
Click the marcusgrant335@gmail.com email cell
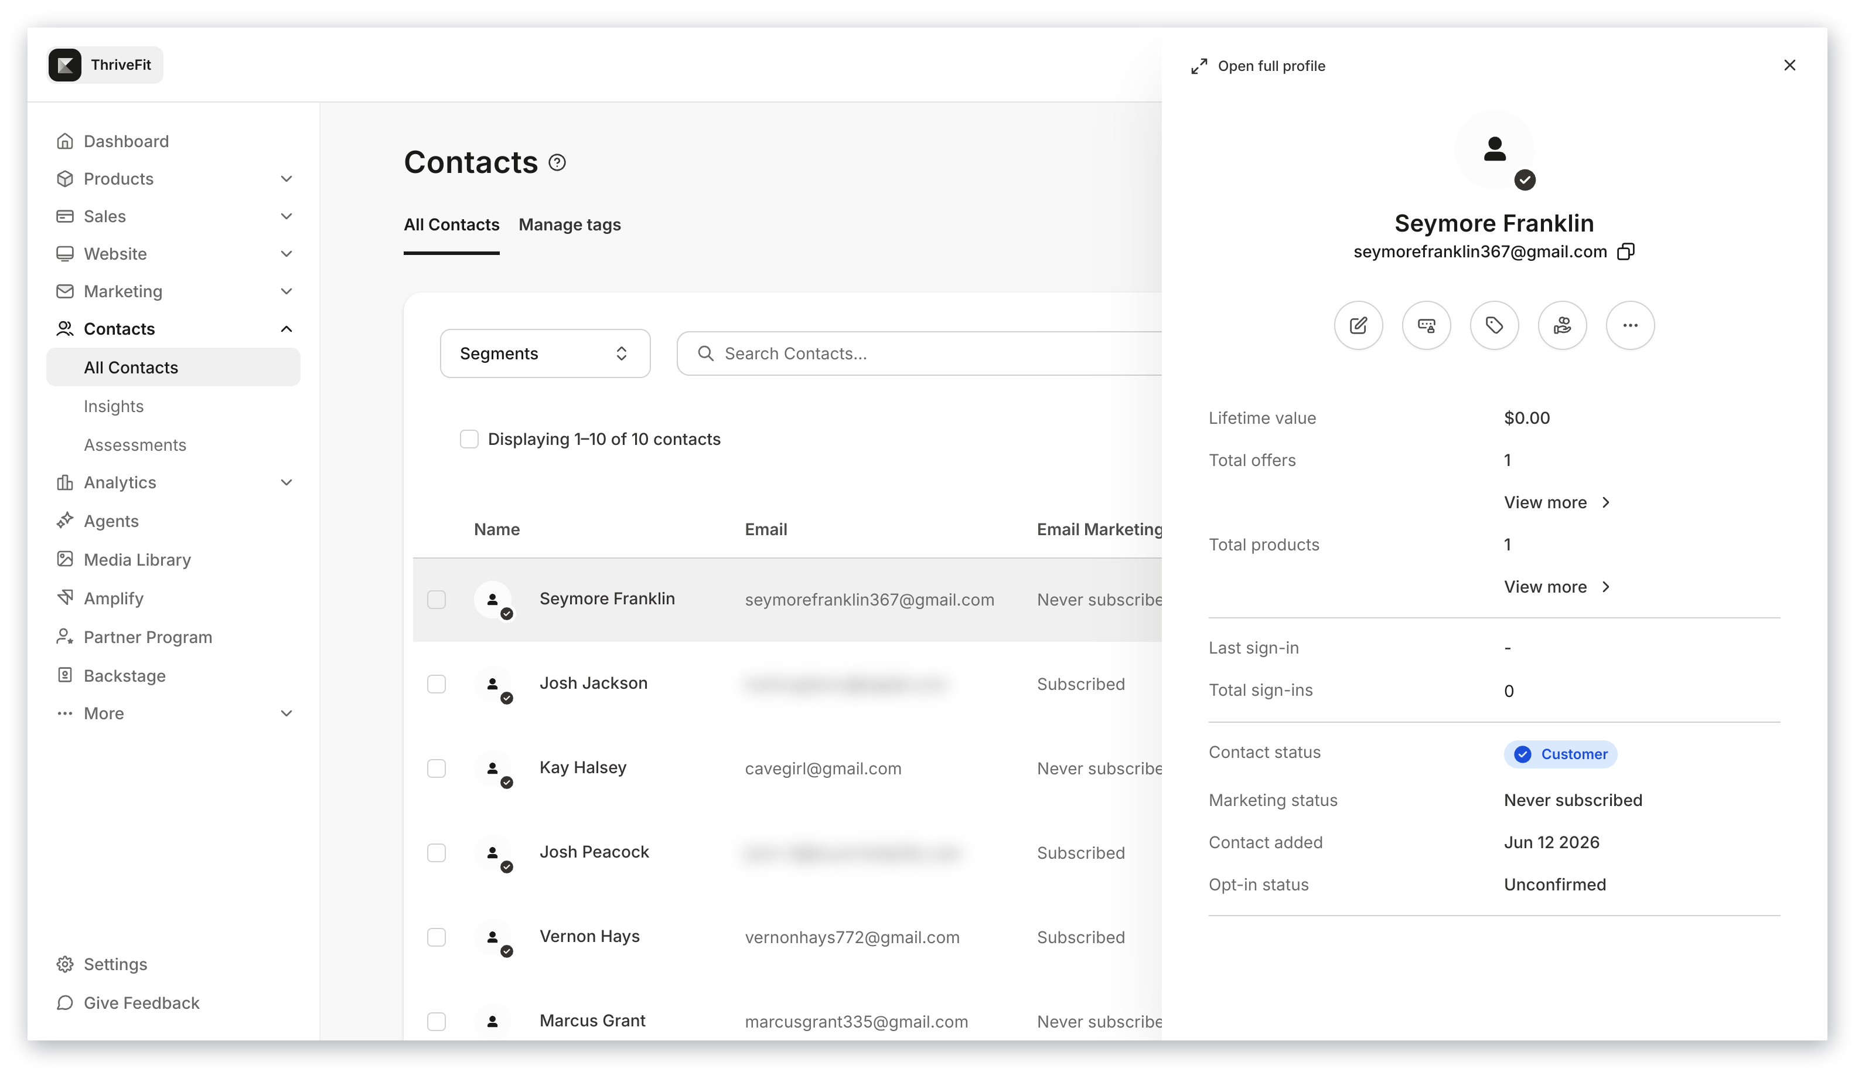857,1022
